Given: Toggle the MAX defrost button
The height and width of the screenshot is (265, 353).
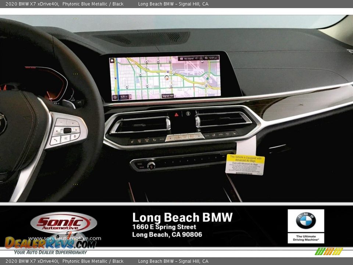Looking at the screenshot, I should (139, 140).
